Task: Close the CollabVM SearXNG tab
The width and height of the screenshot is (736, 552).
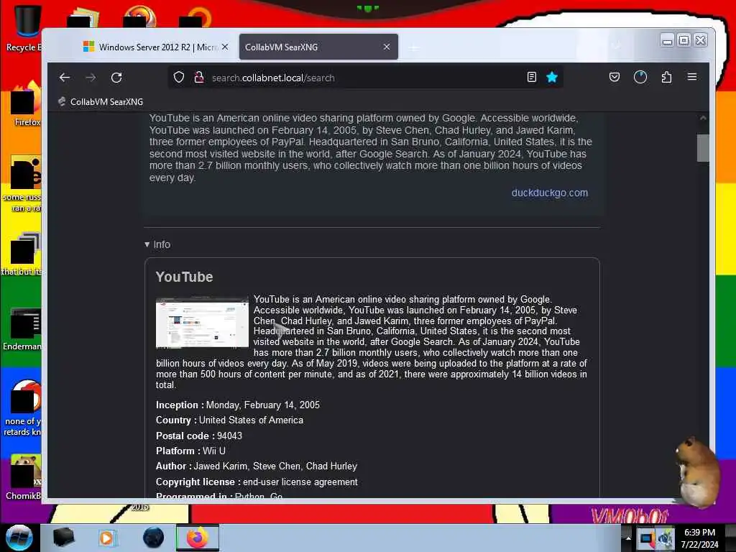Action: 386,47
